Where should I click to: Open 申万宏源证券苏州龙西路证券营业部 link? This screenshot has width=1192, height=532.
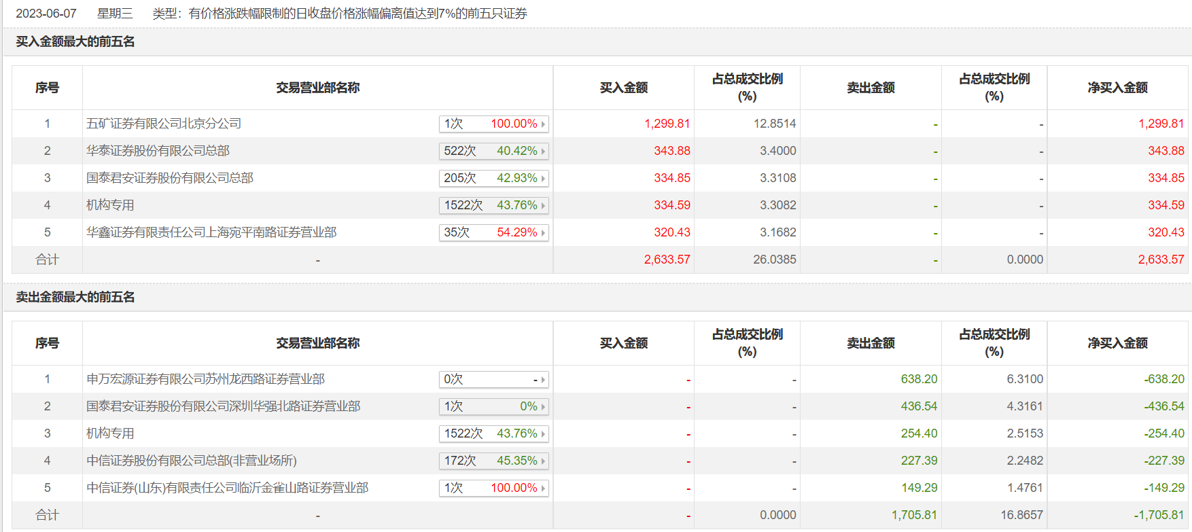click(x=205, y=379)
